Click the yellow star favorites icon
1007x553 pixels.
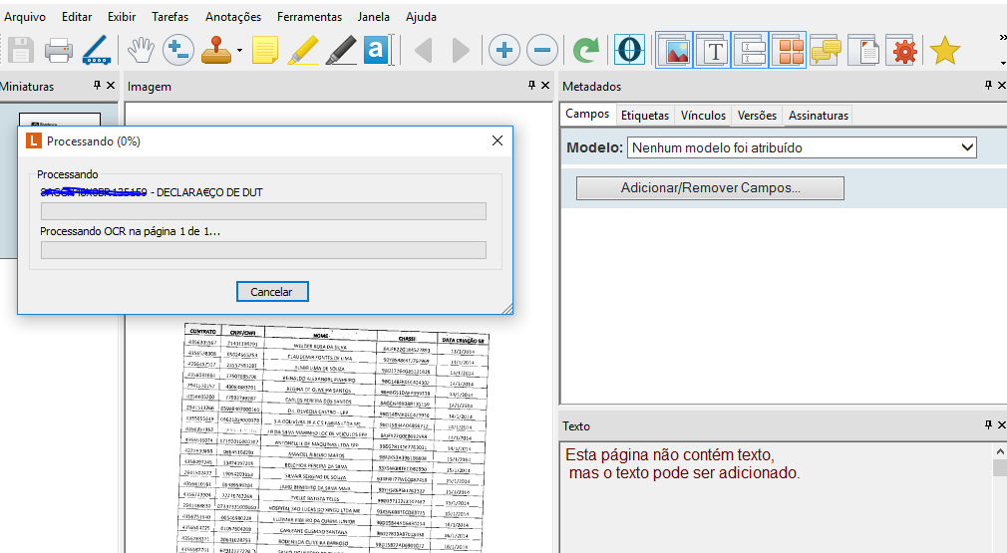[944, 50]
